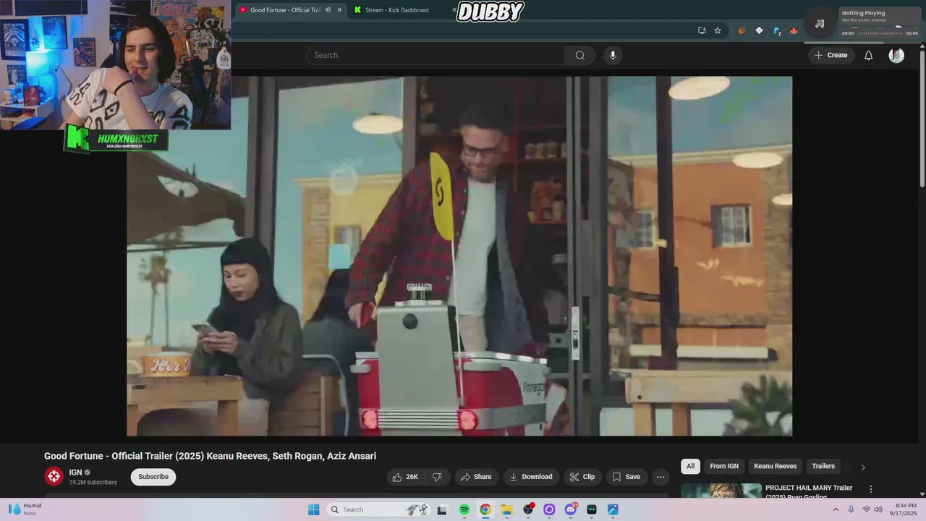Subscribe to the IGN channel
Viewport: 926px width, 521px height.
point(153,477)
